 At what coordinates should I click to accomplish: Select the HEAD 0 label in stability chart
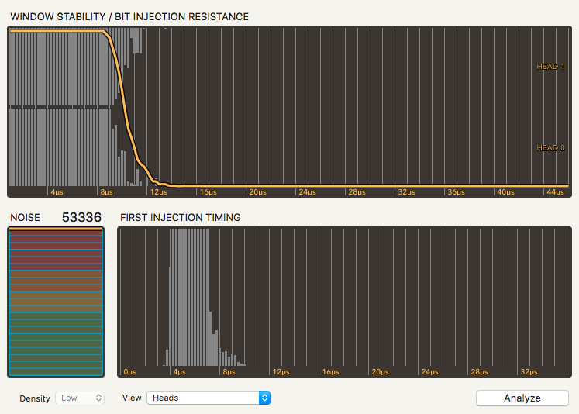(x=550, y=148)
